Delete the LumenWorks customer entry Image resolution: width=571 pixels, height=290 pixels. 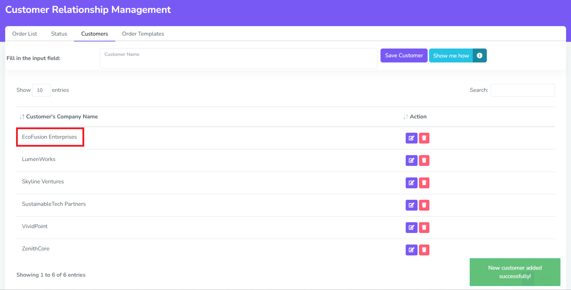pos(424,161)
